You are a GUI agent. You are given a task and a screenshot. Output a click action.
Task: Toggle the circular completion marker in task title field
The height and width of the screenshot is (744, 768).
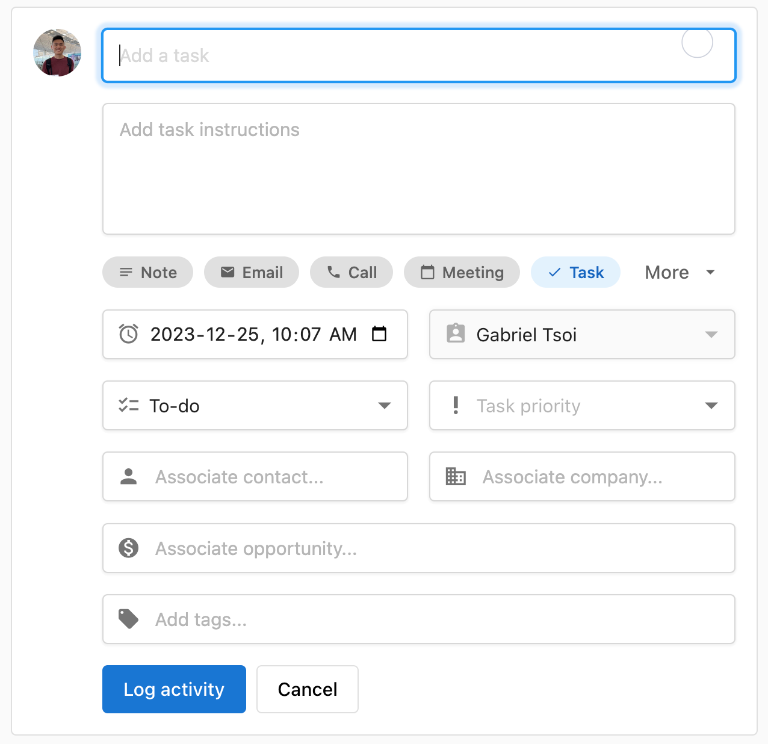click(697, 43)
